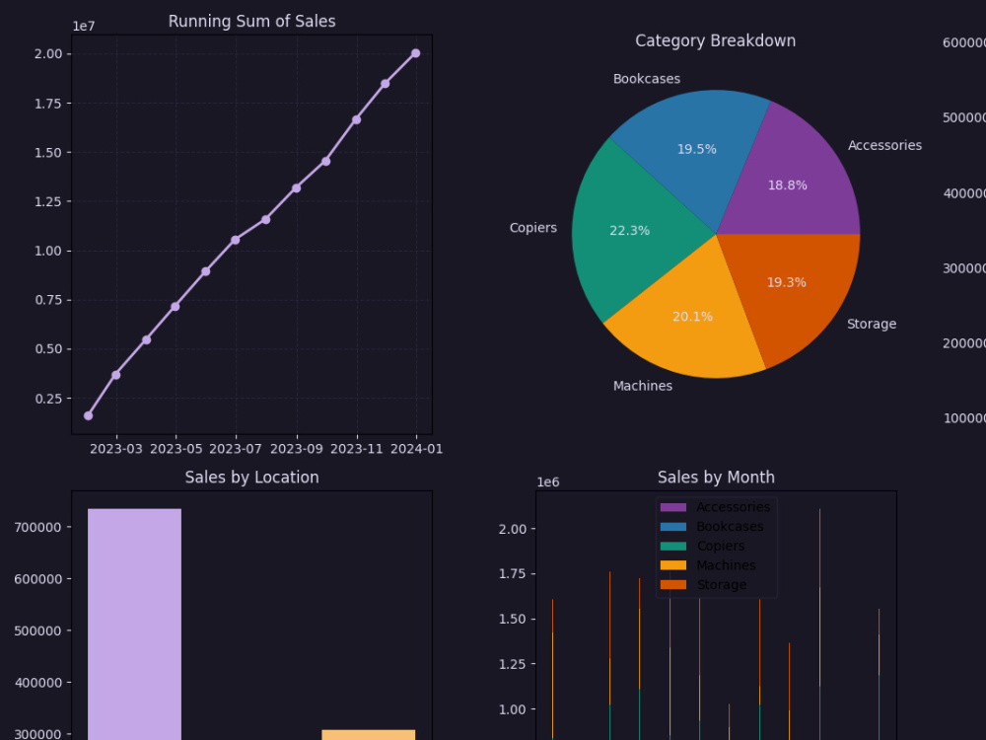The width and height of the screenshot is (986, 740).
Task: Click the short orange location bar
Action: tap(369, 735)
